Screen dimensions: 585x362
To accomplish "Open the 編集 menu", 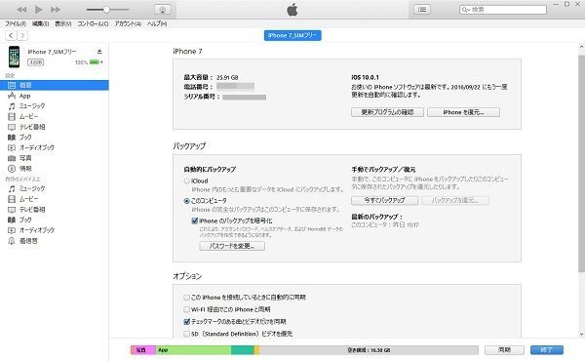I will 40,23.
